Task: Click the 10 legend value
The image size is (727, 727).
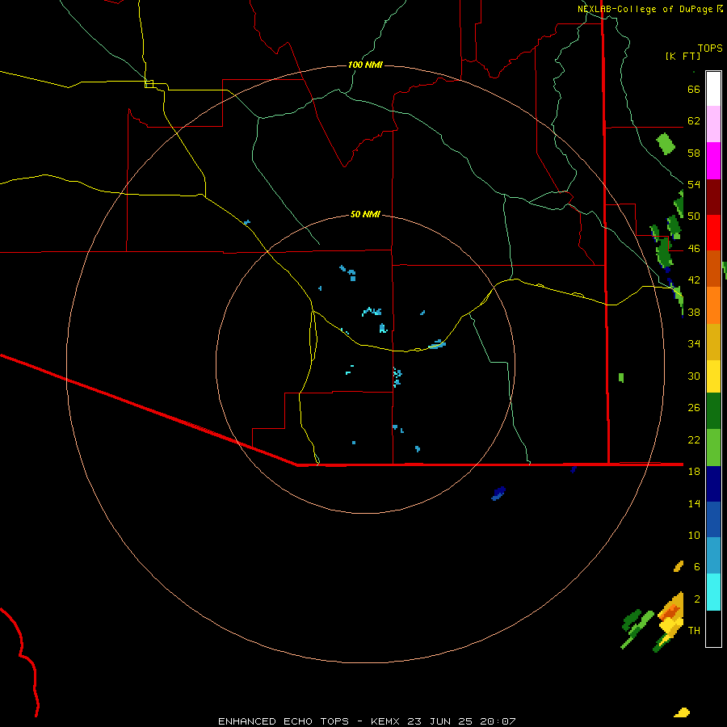Action: pos(694,535)
